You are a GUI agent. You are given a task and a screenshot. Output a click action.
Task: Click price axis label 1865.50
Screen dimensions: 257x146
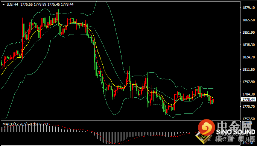(248, 20)
